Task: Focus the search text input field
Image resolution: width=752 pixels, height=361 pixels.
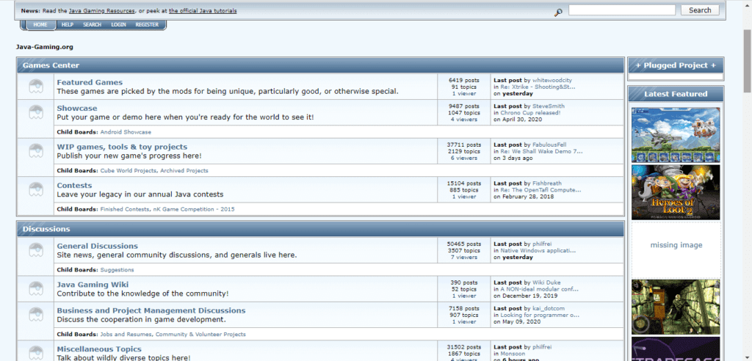Action: pyautogui.click(x=621, y=10)
